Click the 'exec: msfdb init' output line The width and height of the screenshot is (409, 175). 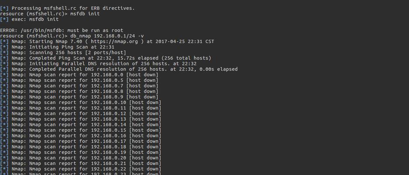[29, 19]
